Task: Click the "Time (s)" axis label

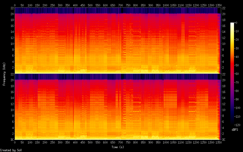Action: tap(118, 147)
